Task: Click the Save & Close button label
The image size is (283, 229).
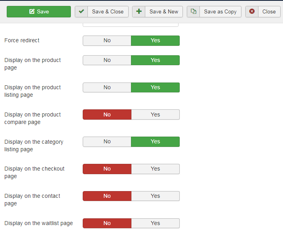Action: click(108, 11)
